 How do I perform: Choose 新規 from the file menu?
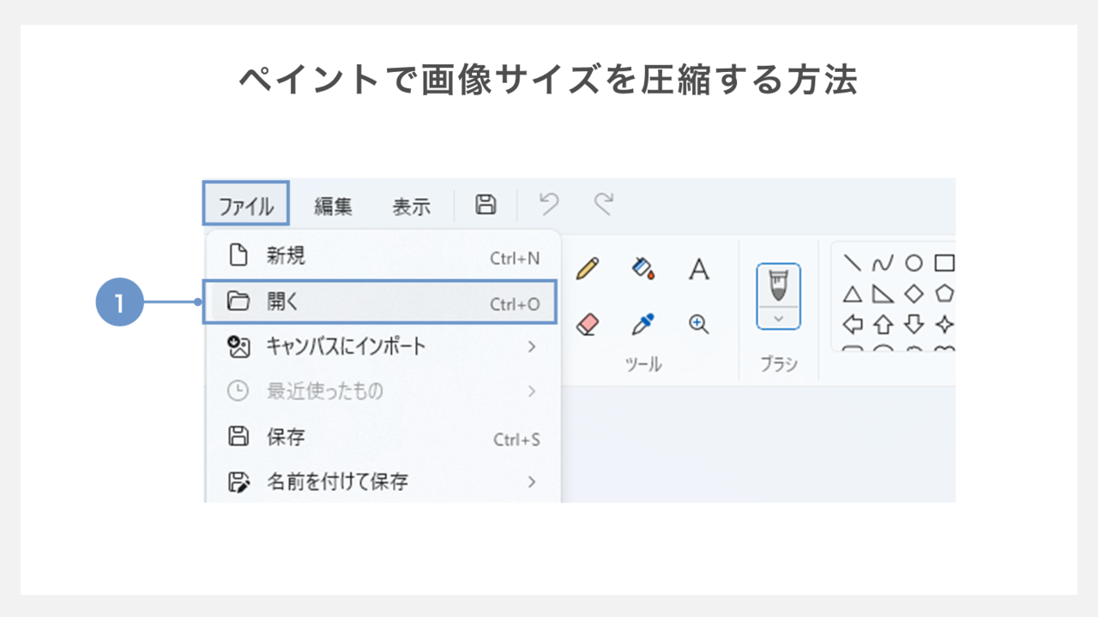coord(383,255)
